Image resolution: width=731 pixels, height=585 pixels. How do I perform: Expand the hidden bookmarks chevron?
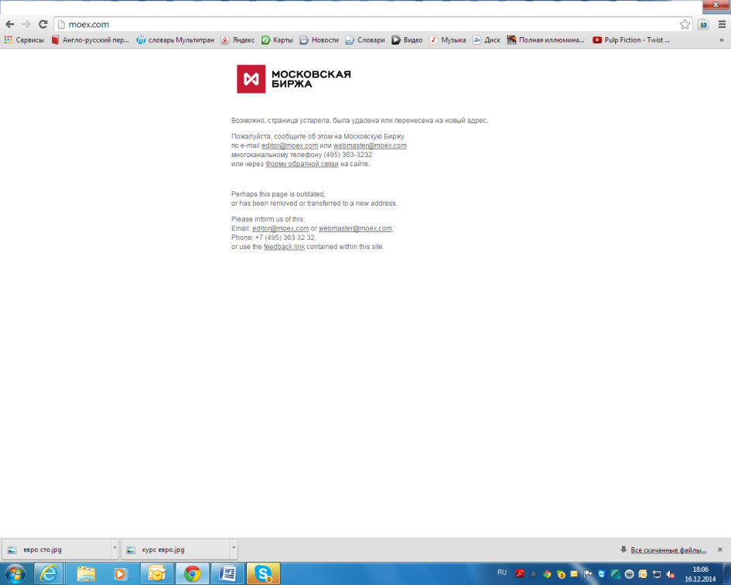coord(722,40)
